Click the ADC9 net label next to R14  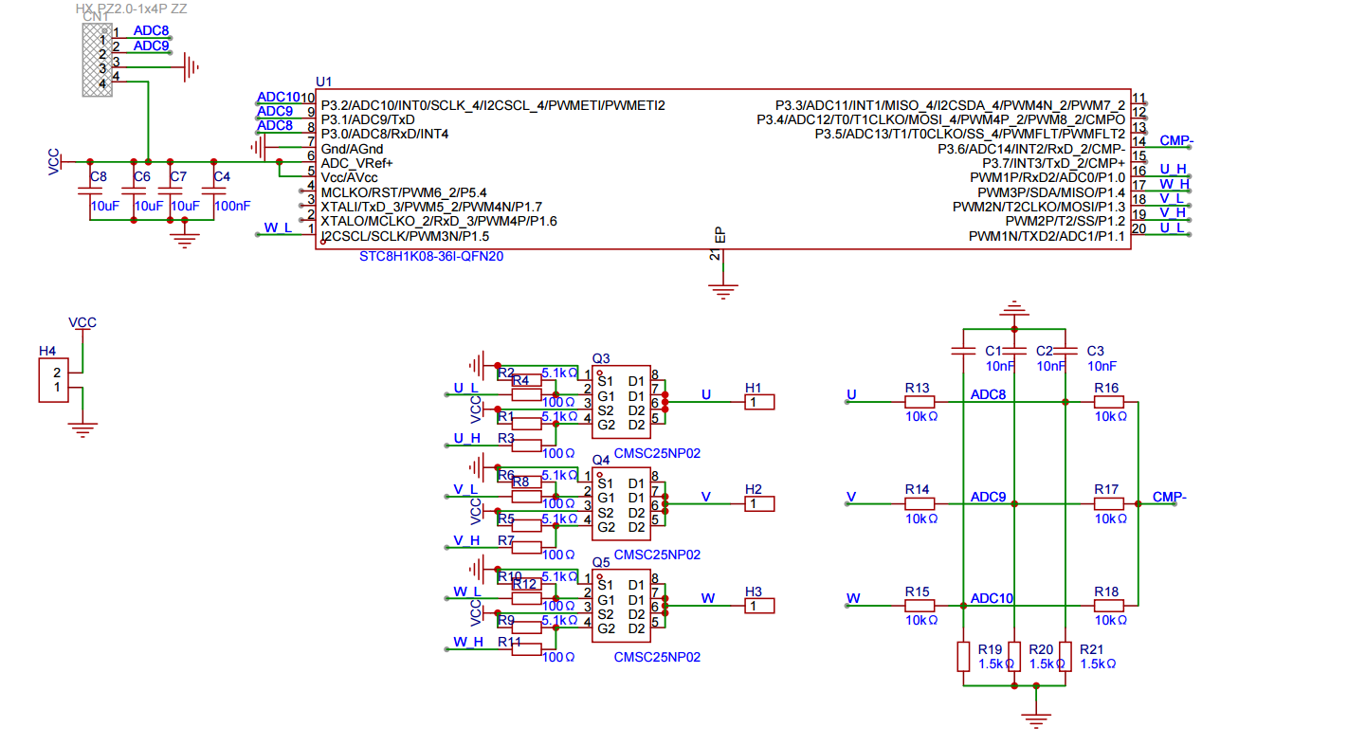tap(988, 497)
